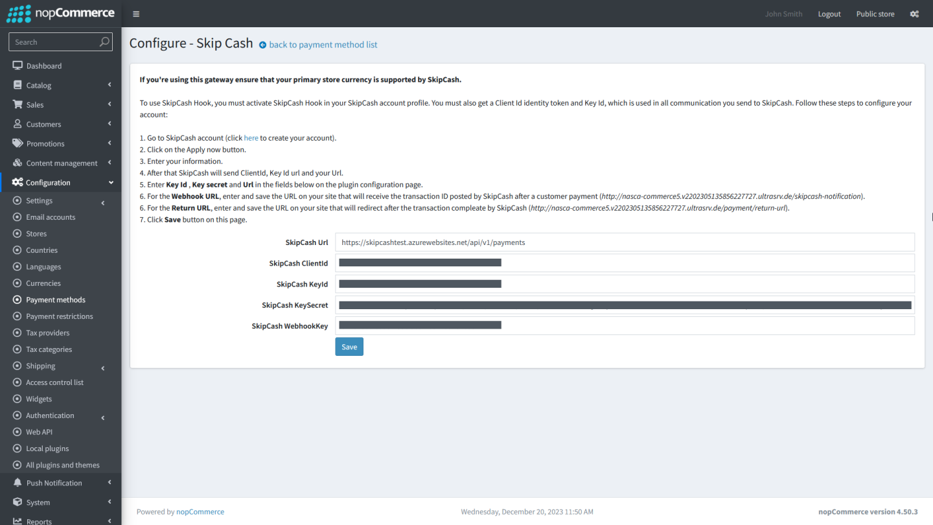This screenshot has width=933, height=525.
Task: Click the Catalog book icon
Action: pyautogui.click(x=17, y=86)
